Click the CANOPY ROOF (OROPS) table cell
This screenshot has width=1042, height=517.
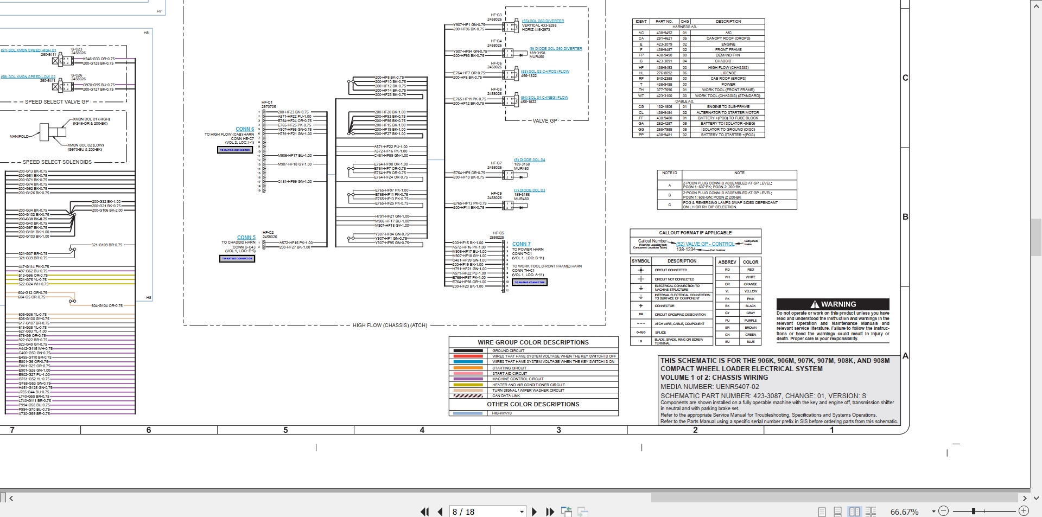[x=728, y=39]
